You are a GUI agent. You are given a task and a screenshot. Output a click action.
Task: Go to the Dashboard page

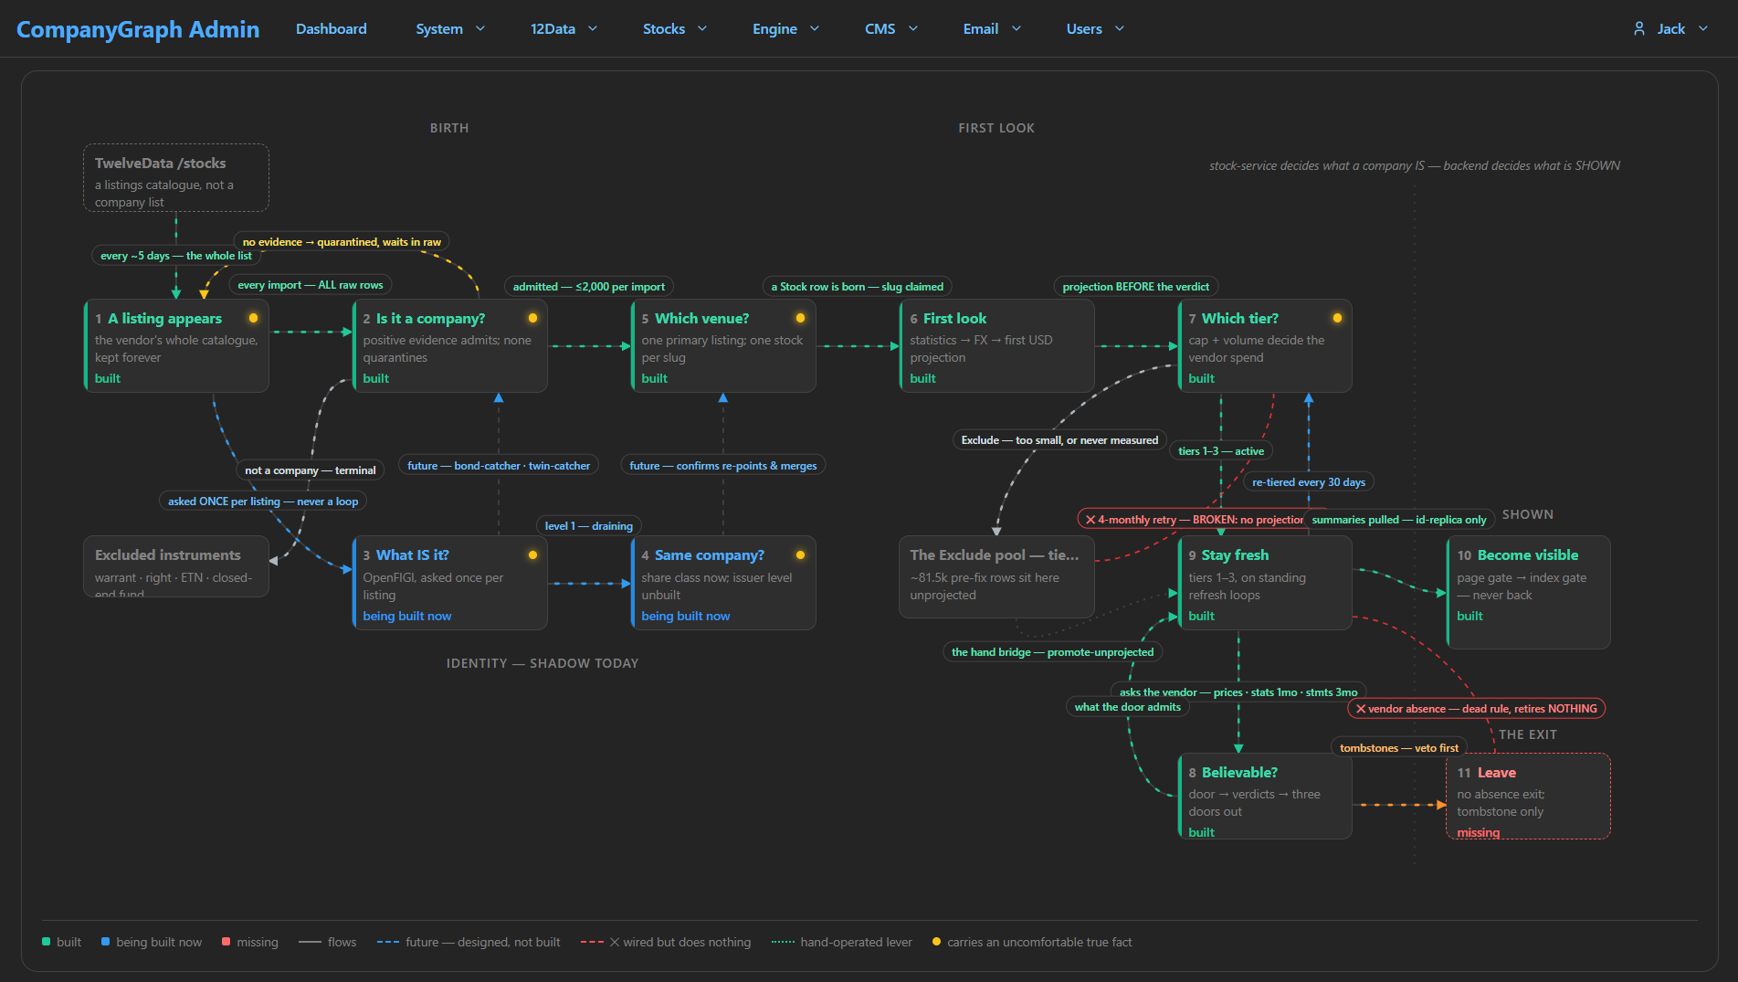tap(331, 29)
